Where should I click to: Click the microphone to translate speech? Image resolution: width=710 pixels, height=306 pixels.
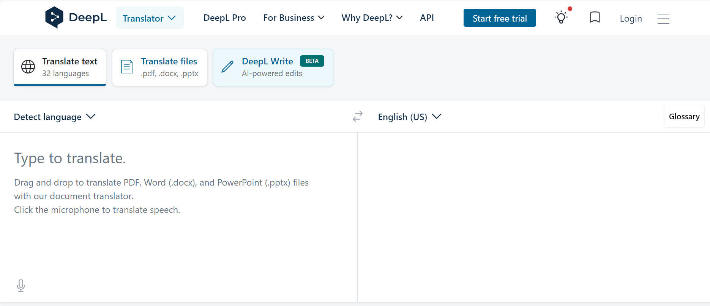[21, 285]
